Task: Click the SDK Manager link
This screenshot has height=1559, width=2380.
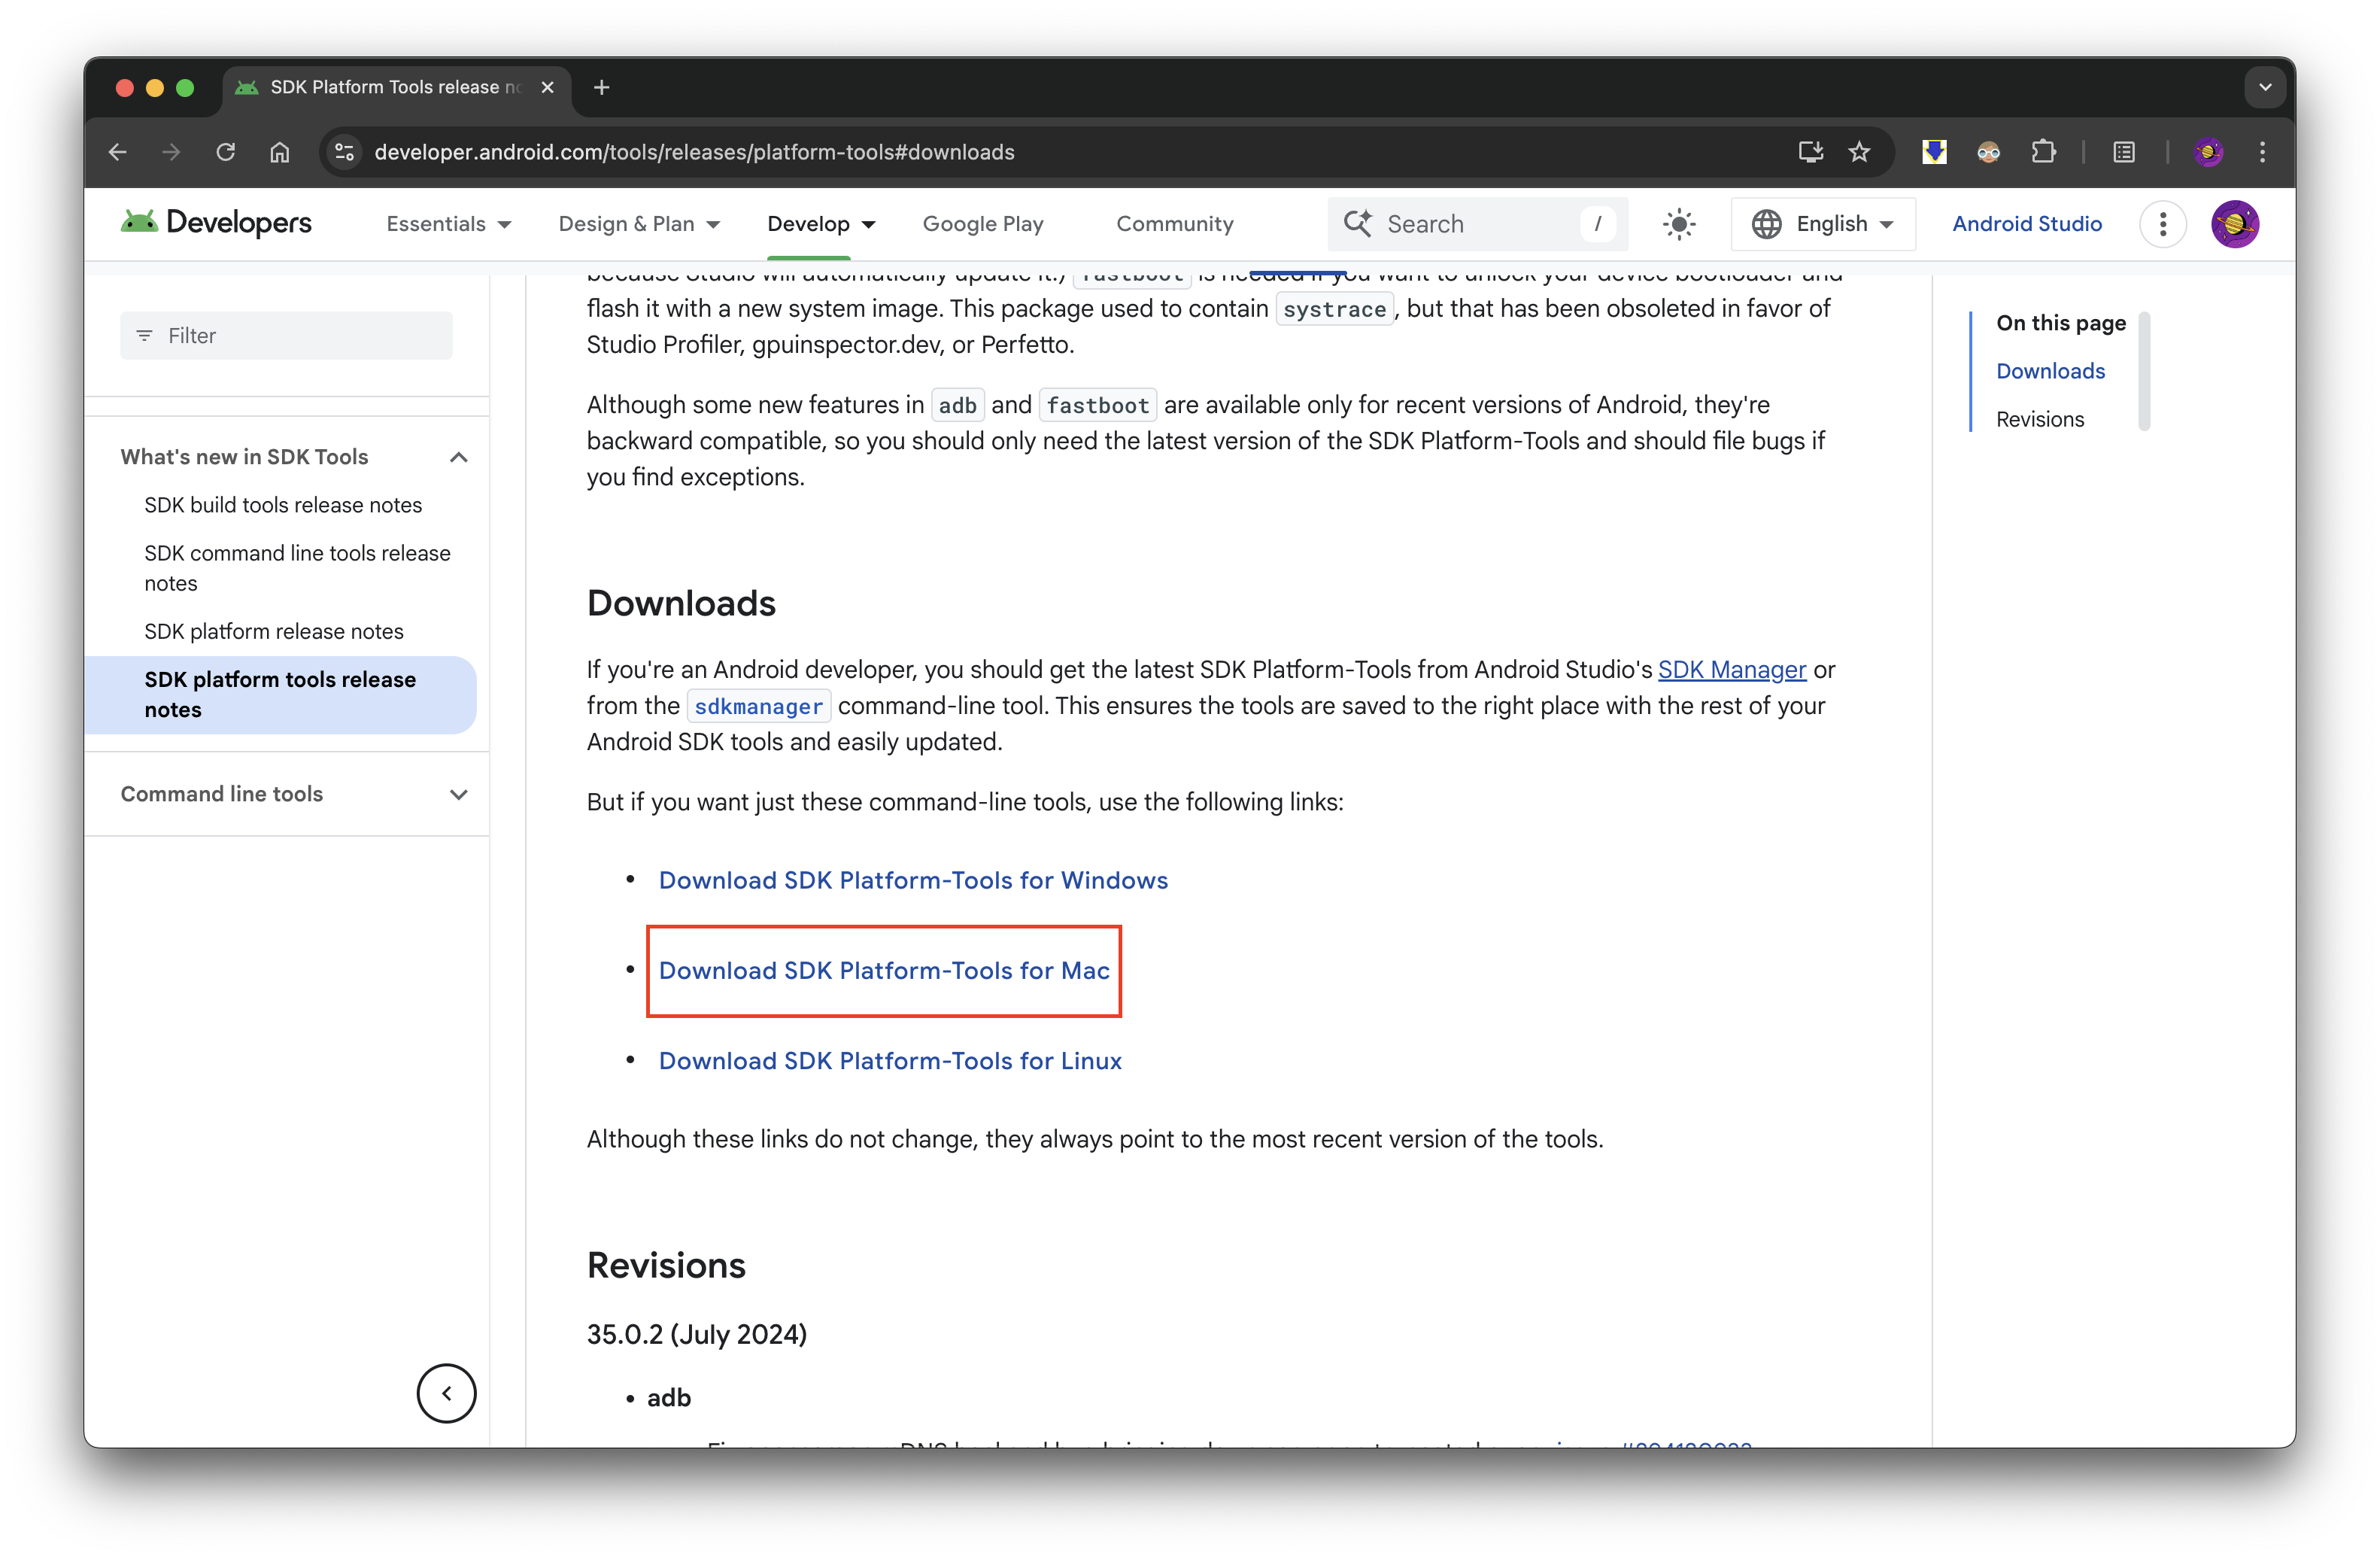Action: tap(1732, 669)
